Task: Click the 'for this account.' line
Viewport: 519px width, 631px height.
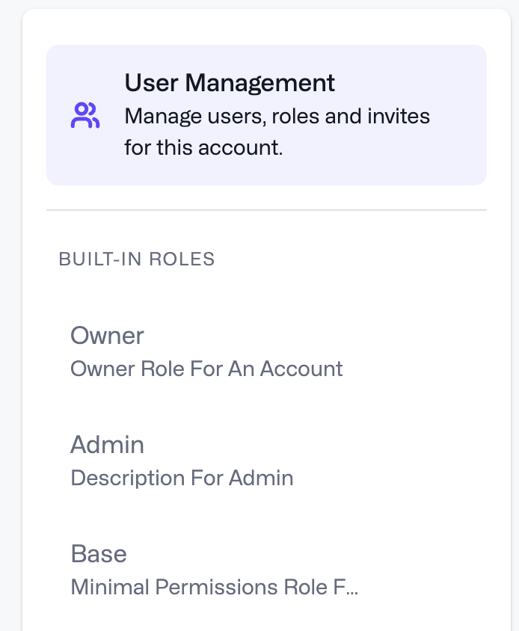Action: point(203,147)
